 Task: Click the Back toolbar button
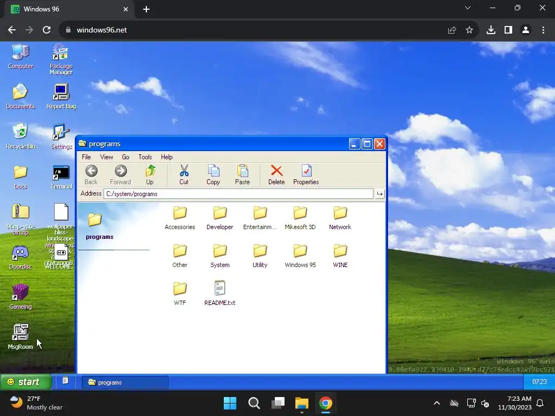pos(91,175)
